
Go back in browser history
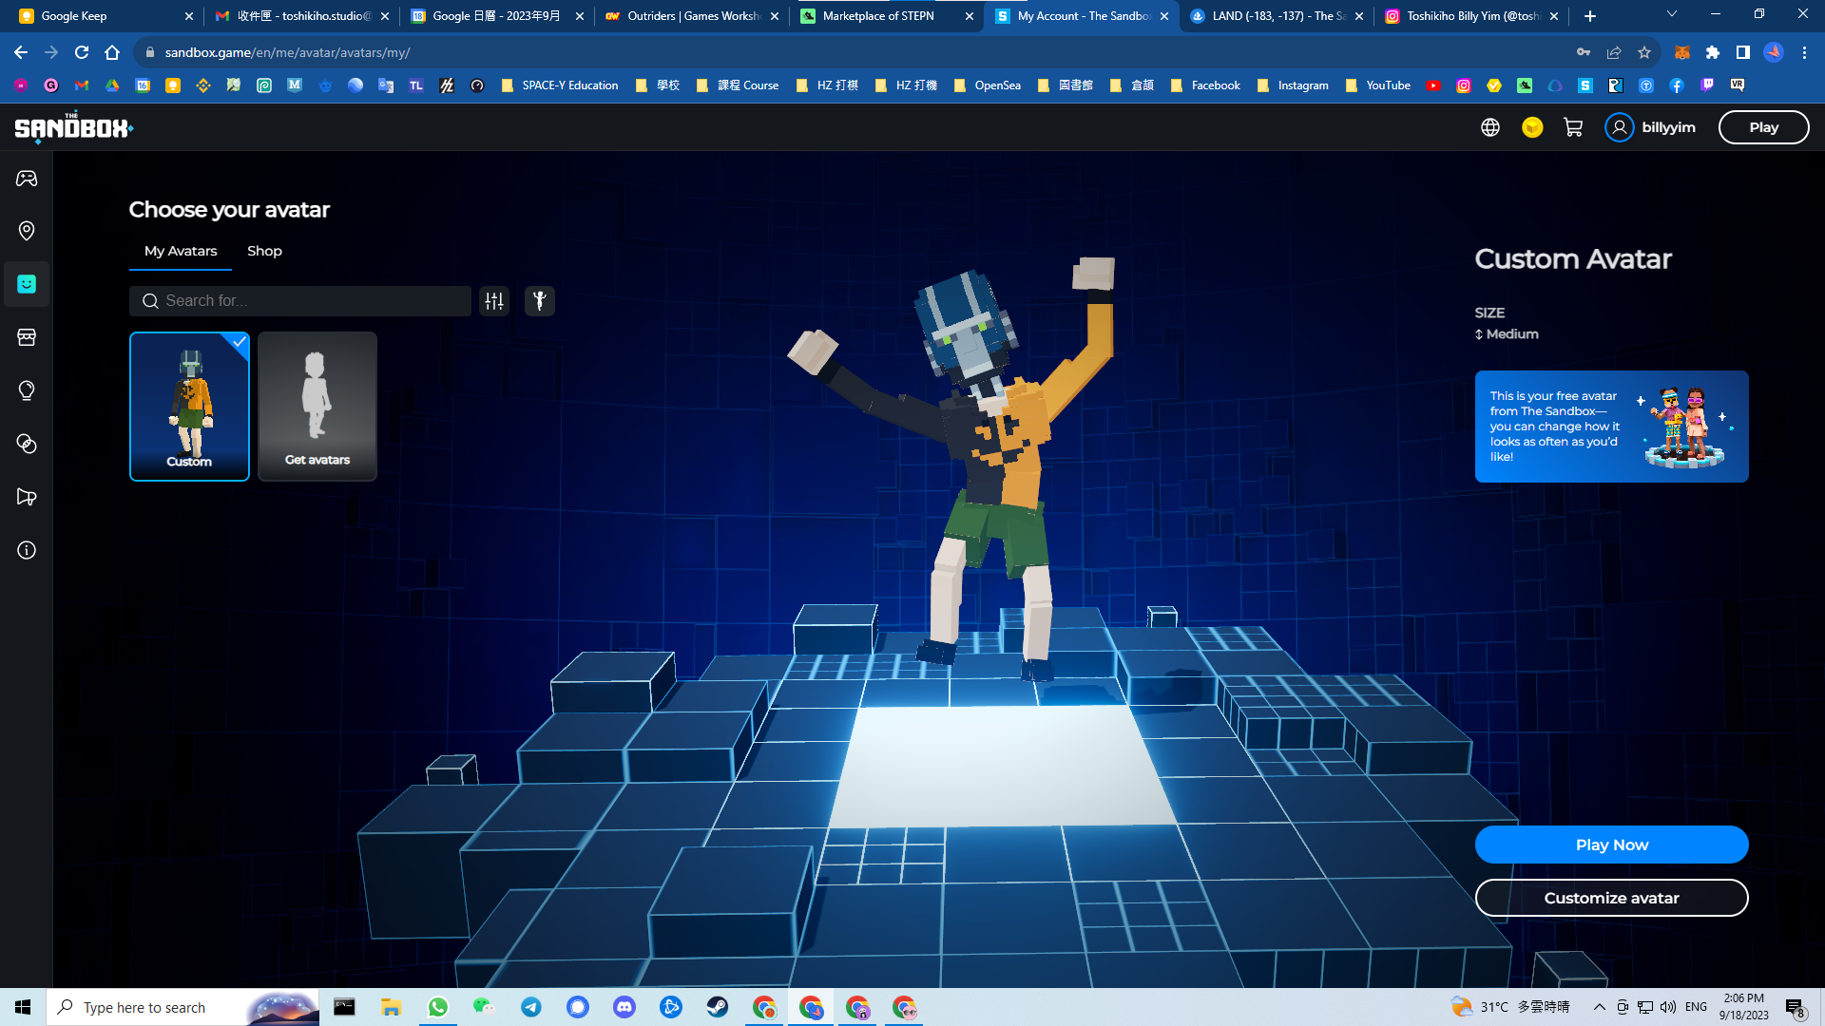coord(21,52)
